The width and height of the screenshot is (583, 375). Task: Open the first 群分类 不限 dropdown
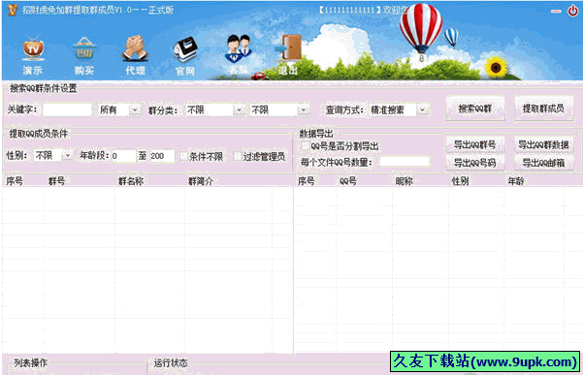tap(239, 109)
